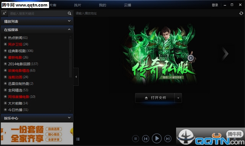Viewport: 245px width, 146px height.
Task: Expand the 播放列表 section
Action: 69,21
